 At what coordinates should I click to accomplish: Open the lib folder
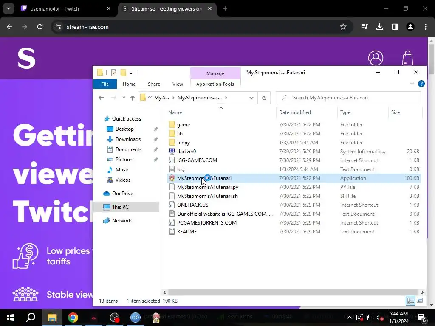click(180, 134)
